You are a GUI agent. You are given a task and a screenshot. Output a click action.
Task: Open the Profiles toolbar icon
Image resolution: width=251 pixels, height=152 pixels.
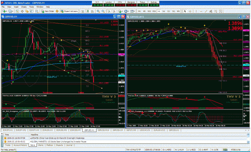10,11
